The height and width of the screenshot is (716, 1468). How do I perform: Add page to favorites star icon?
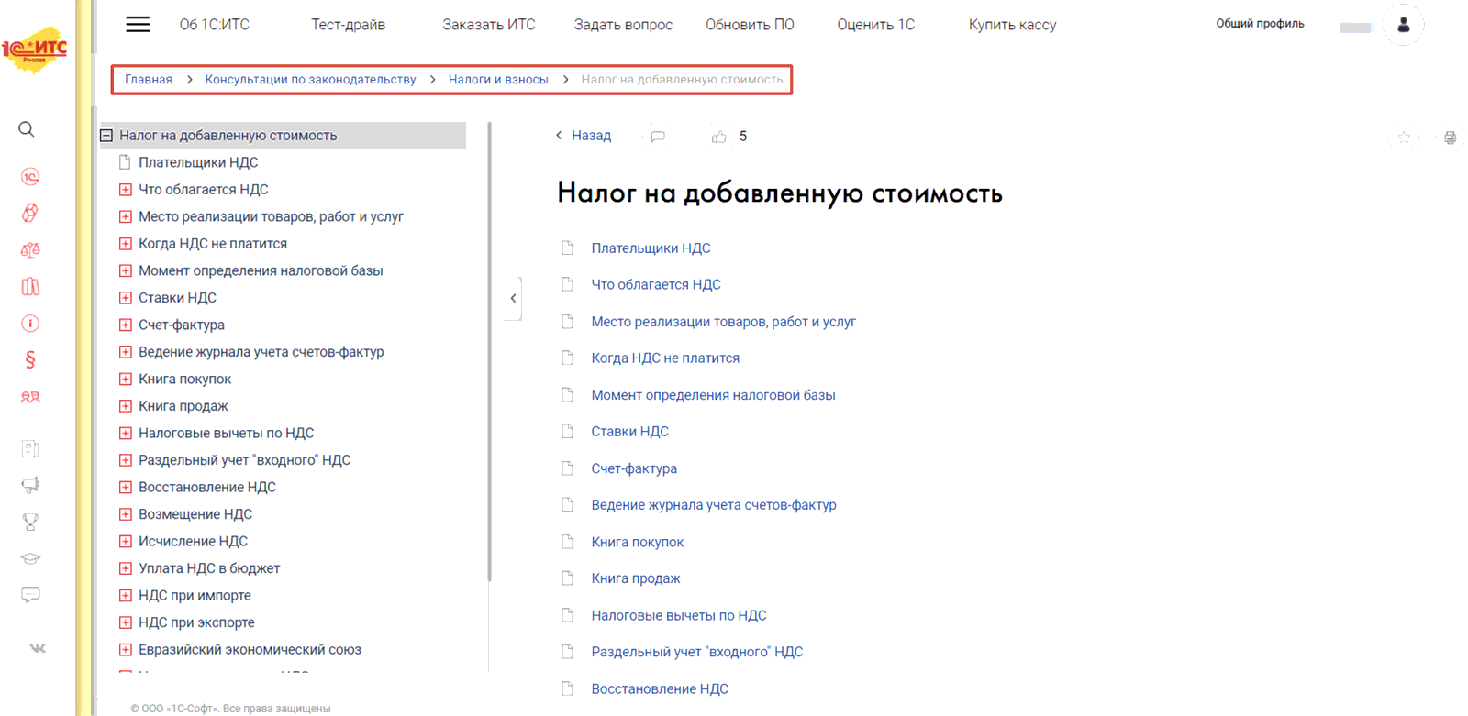tap(1404, 138)
